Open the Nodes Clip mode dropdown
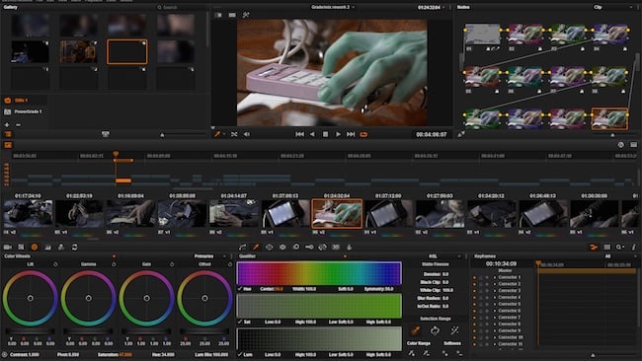642x361 pixels. (613, 7)
